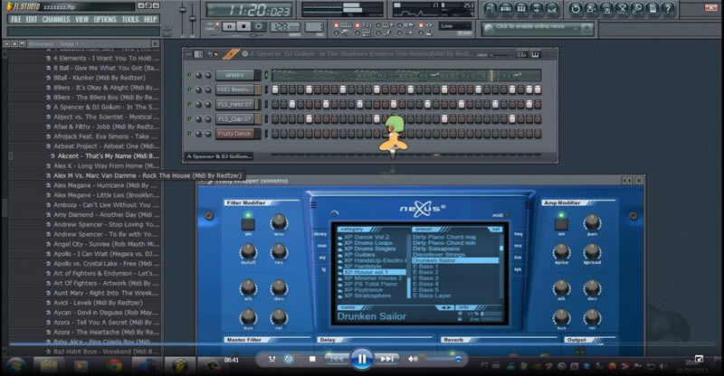
Task: Open the A Spencer & DJ Gollum pattern selector
Action: point(219,156)
